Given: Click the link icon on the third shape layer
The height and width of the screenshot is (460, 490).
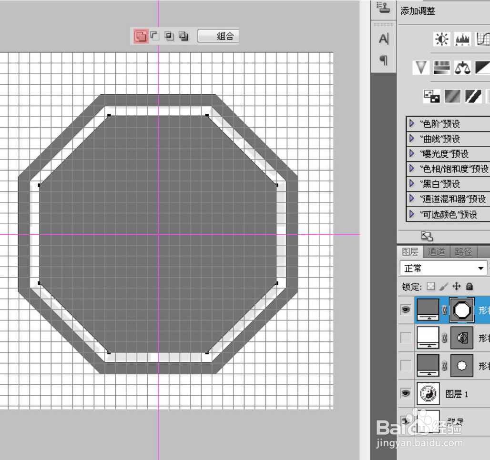Looking at the screenshot, I should click(x=444, y=366).
